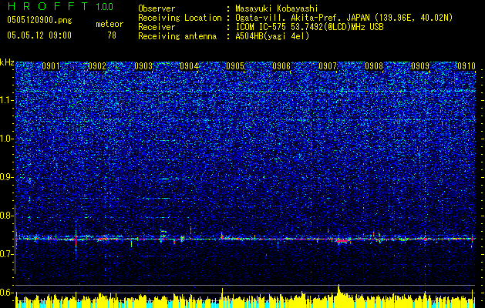
Task: Click the Receiver label
Action: point(157,27)
